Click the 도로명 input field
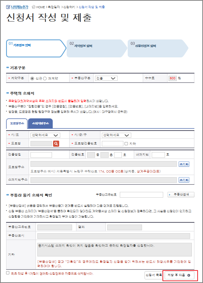This screenshot has width=203, height=283. click(41, 144)
